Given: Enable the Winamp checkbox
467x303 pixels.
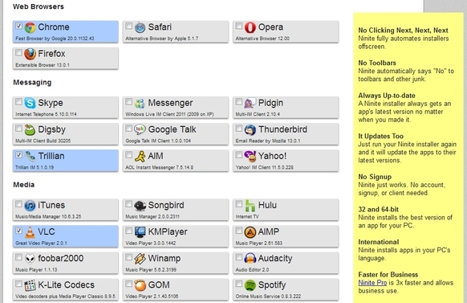Looking at the screenshot, I should (128, 257).
